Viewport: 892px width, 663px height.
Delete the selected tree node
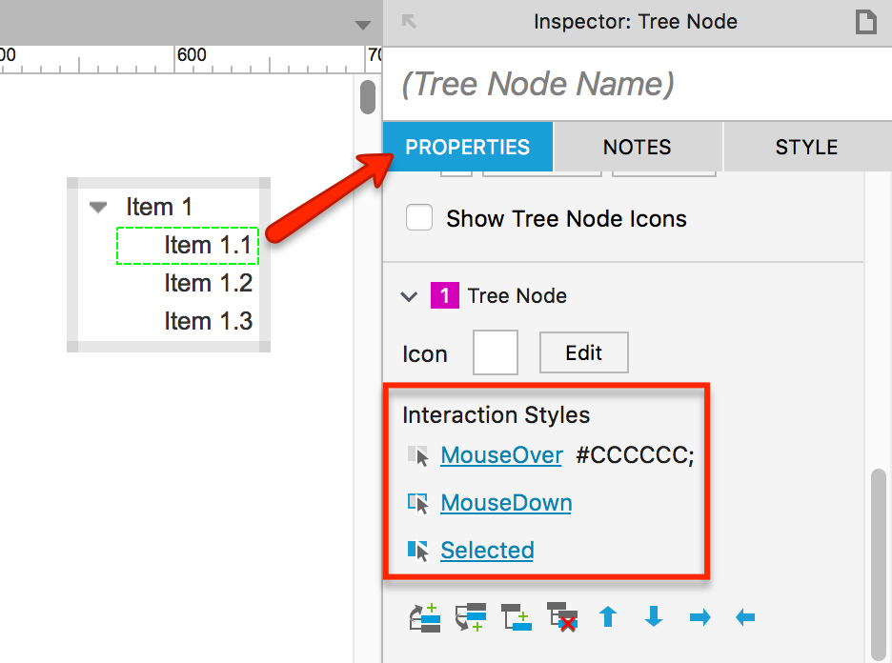coord(561,617)
